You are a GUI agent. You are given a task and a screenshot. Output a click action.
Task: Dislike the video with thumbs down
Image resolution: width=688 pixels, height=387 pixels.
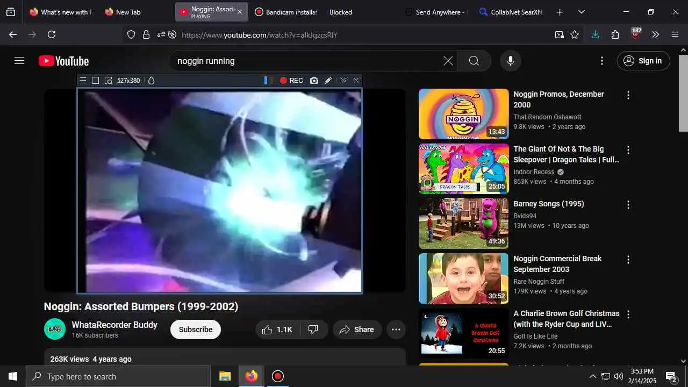tap(313, 329)
